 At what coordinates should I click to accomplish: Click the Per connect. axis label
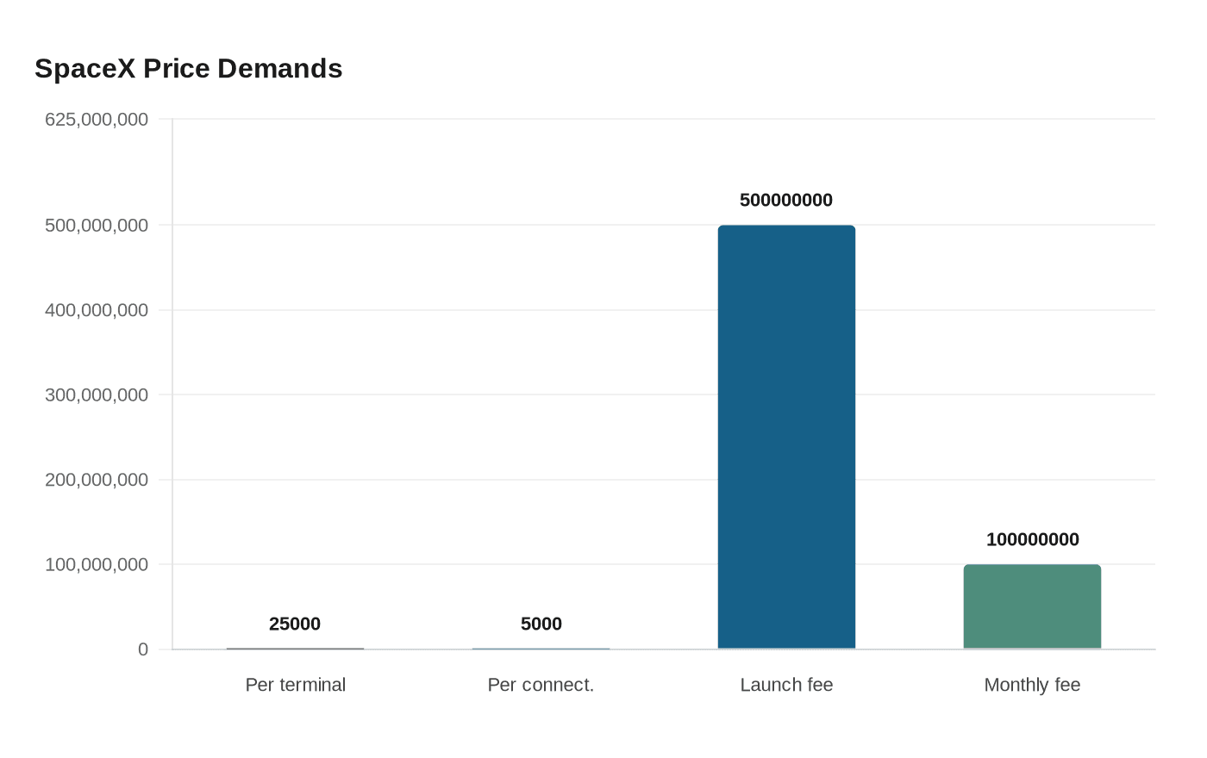coord(541,685)
